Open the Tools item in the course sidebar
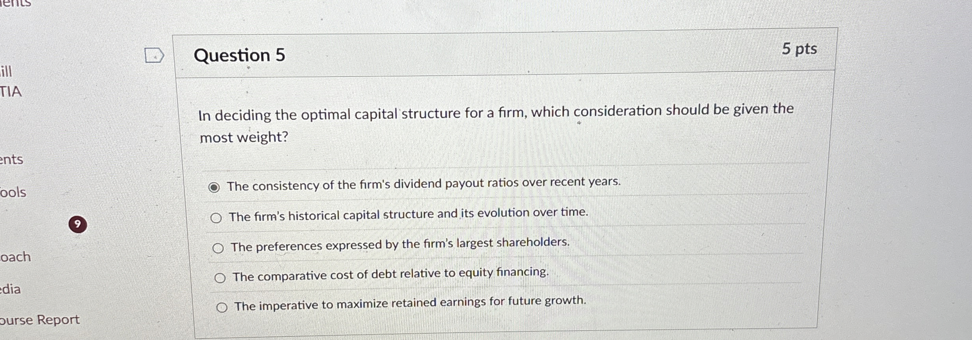This screenshot has height=340, width=972. point(12,192)
